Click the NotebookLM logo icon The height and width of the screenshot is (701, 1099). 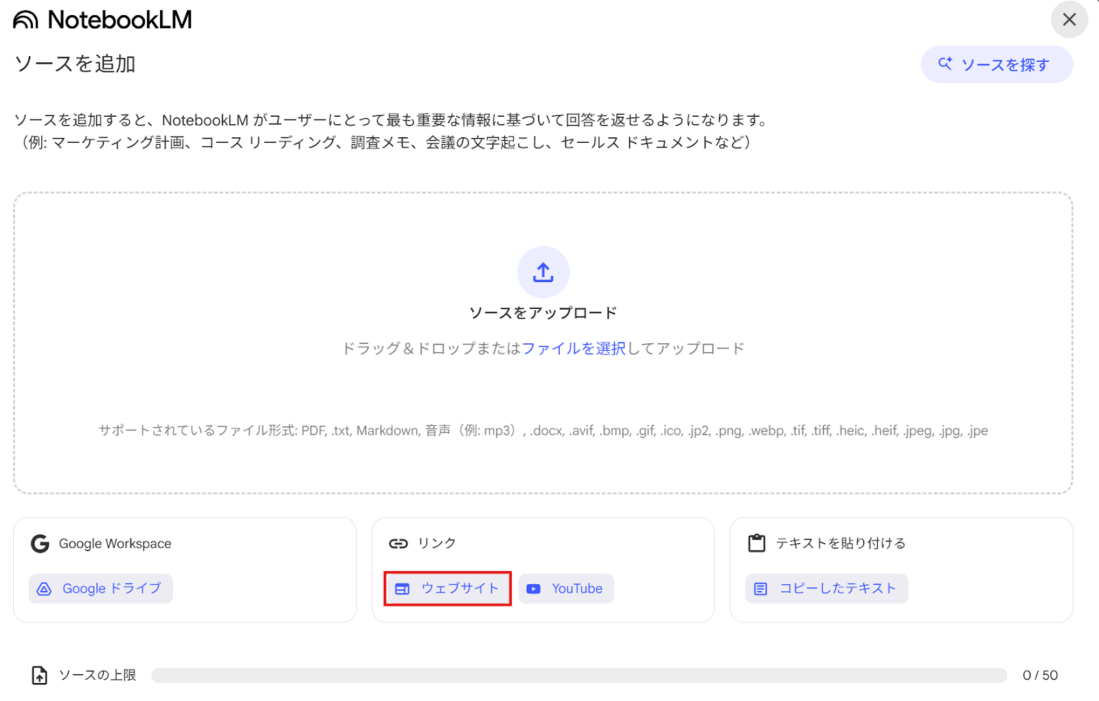25,20
